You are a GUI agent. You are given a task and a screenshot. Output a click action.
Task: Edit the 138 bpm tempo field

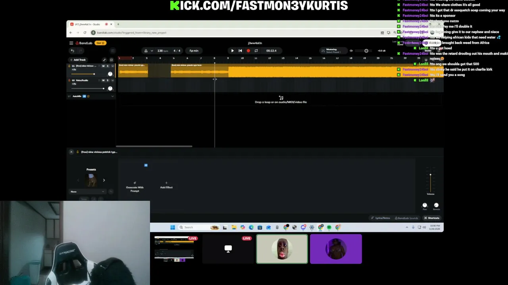point(162,51)
